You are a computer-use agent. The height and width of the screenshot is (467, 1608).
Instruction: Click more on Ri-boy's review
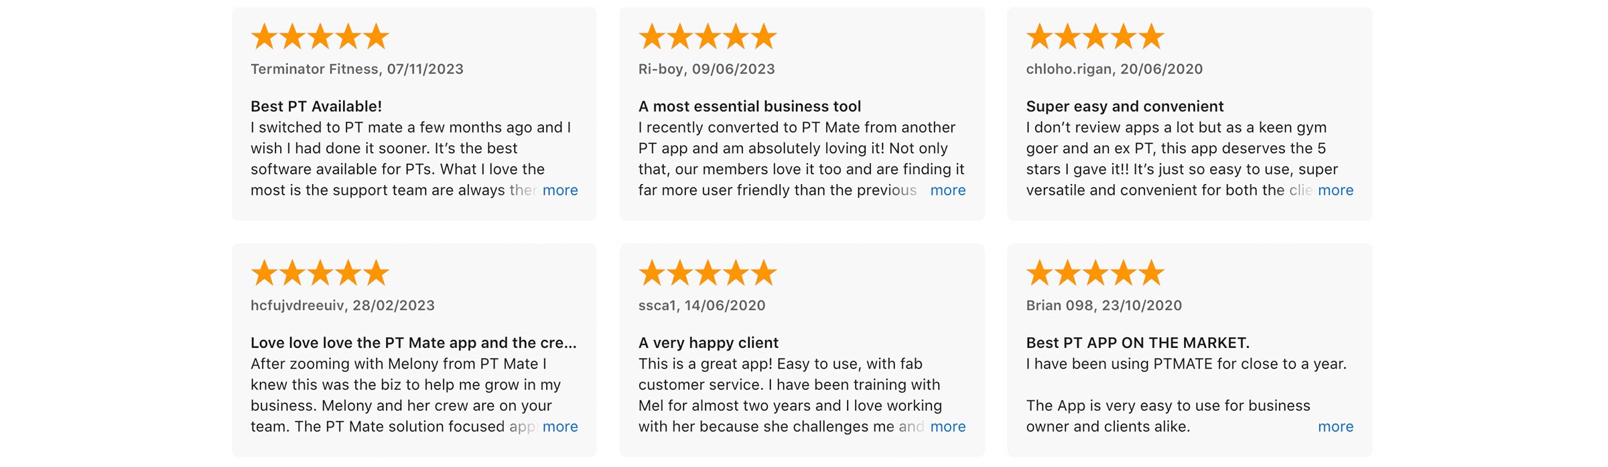948,190
